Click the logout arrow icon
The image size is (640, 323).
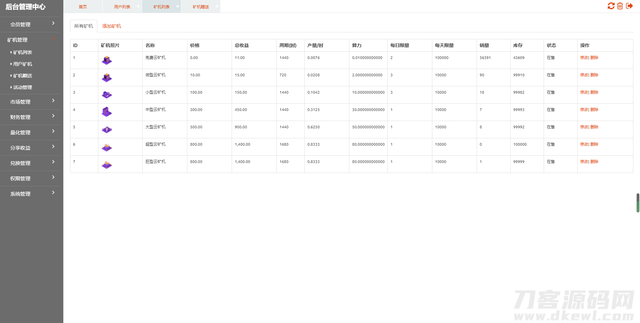[629, 6]
